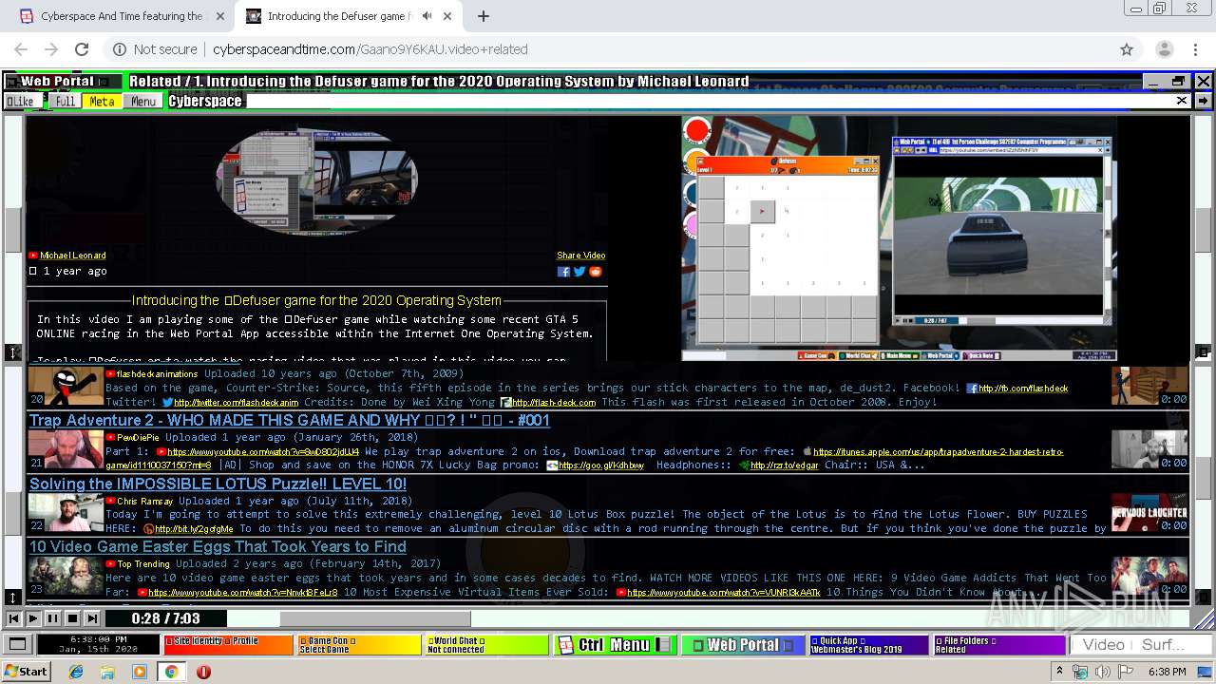
Task: Open Site Identity Profile panel
Action: click(228, 645)
